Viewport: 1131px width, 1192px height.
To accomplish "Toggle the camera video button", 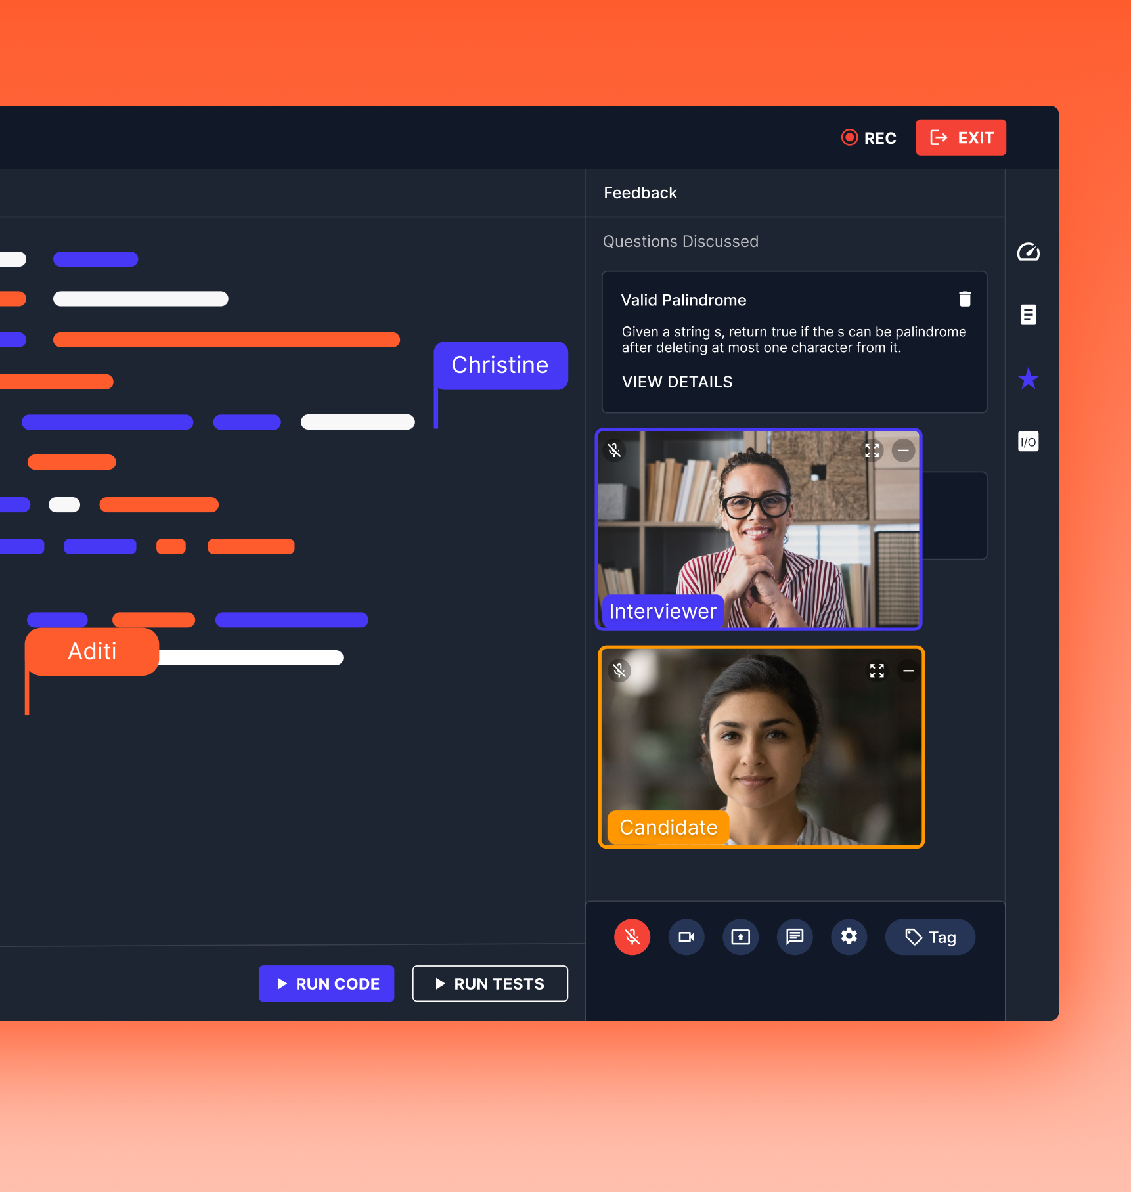I will [x=686, y=937].
